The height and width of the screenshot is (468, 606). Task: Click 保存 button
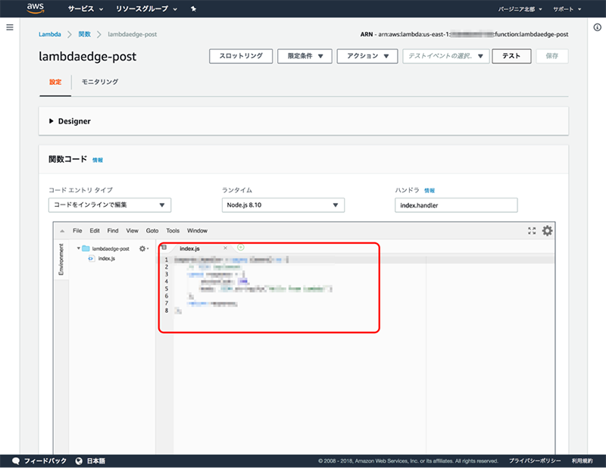[552, 56]
